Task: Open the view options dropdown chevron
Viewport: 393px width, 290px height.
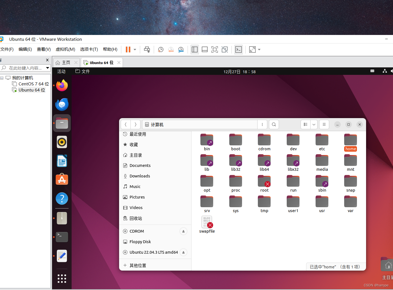Action: pos(314,124)
